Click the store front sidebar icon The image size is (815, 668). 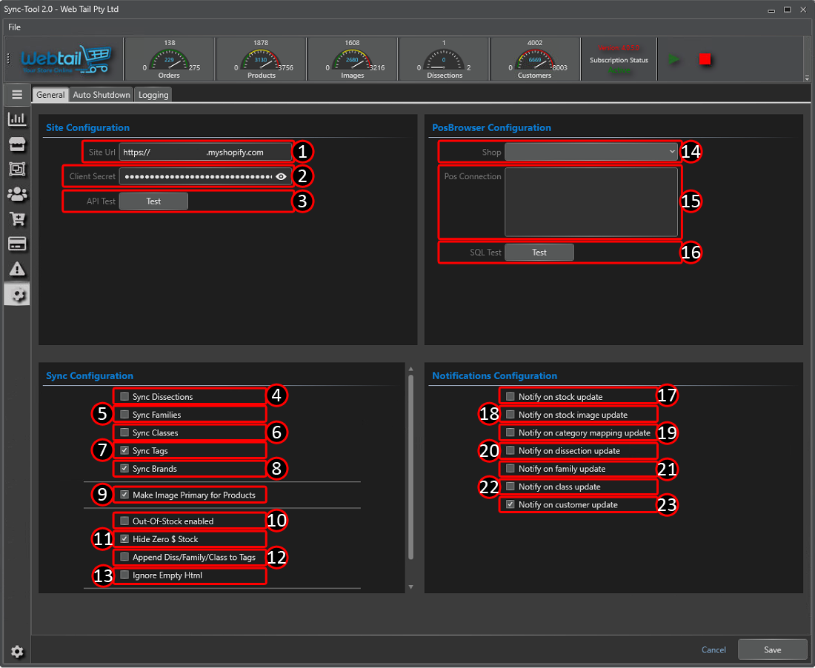tap(16, 144)
